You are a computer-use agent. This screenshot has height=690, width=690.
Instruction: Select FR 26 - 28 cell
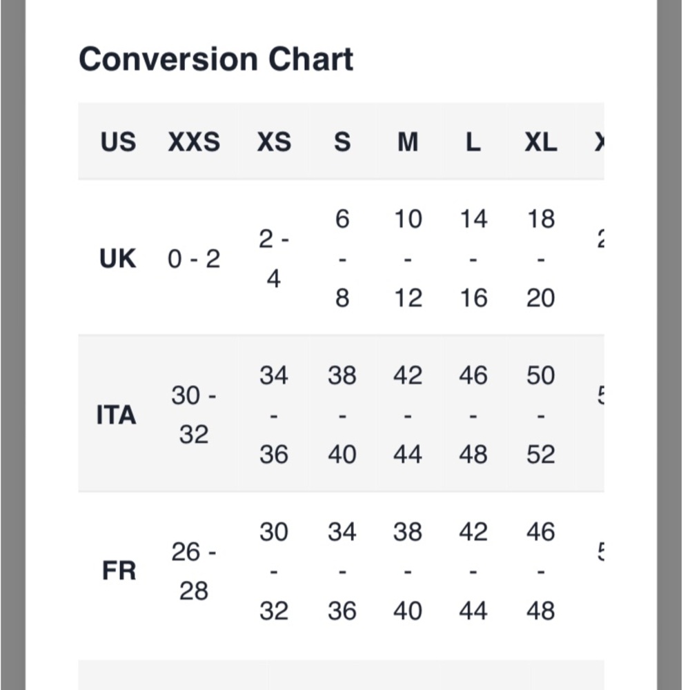tap(194, 571)
